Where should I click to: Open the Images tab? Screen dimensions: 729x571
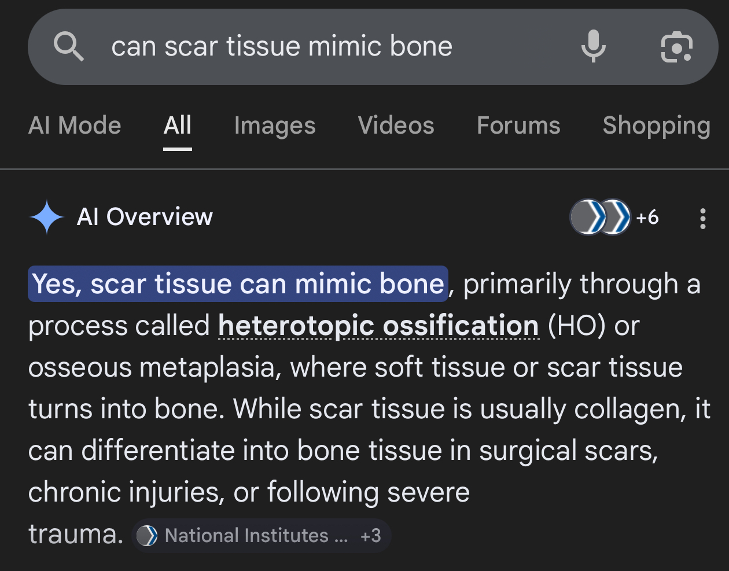click(x=275, y=126)
